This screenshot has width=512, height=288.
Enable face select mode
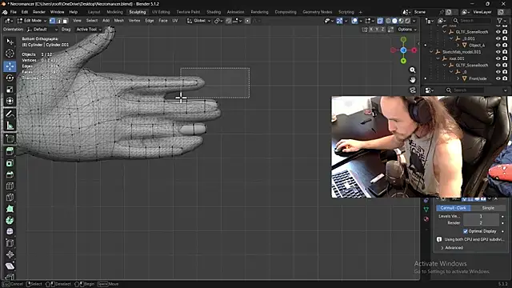[65, 21]
